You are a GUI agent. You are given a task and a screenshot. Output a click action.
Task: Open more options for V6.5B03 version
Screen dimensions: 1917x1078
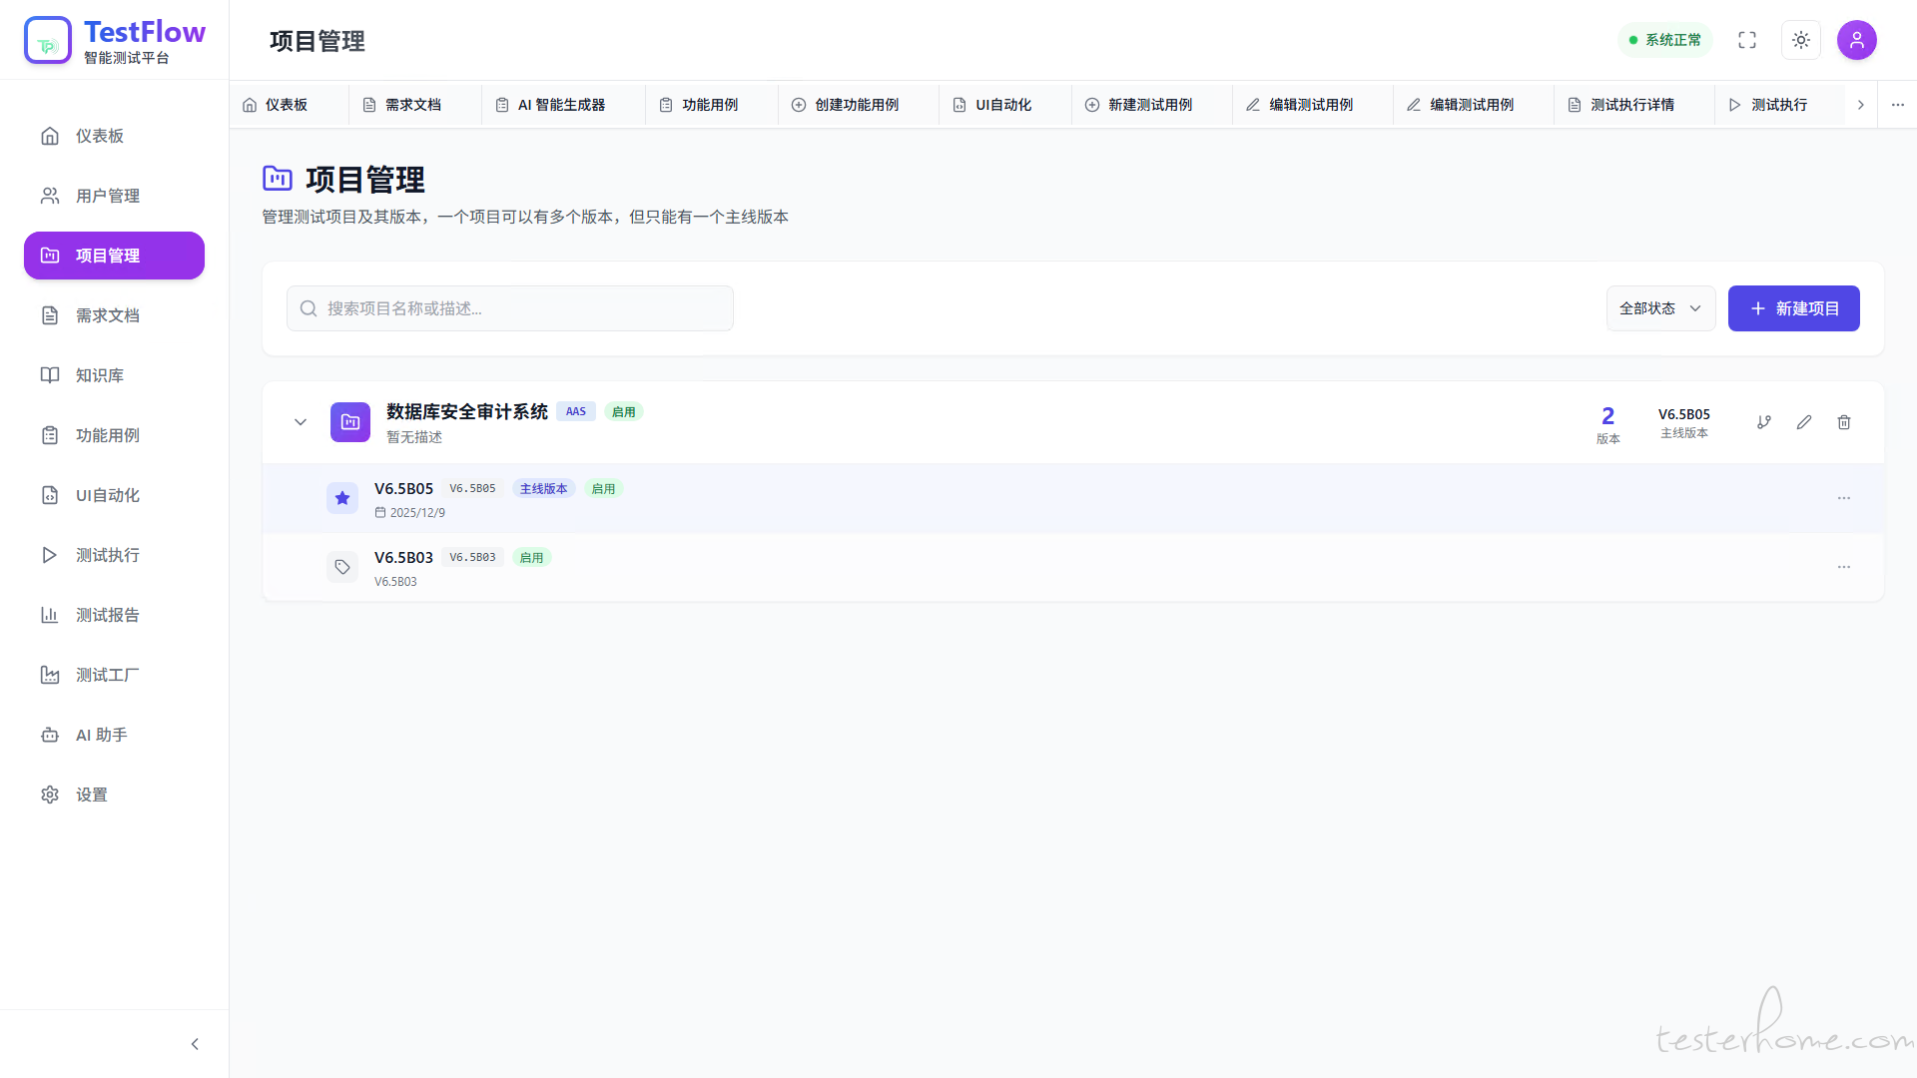click(1844, 567)
